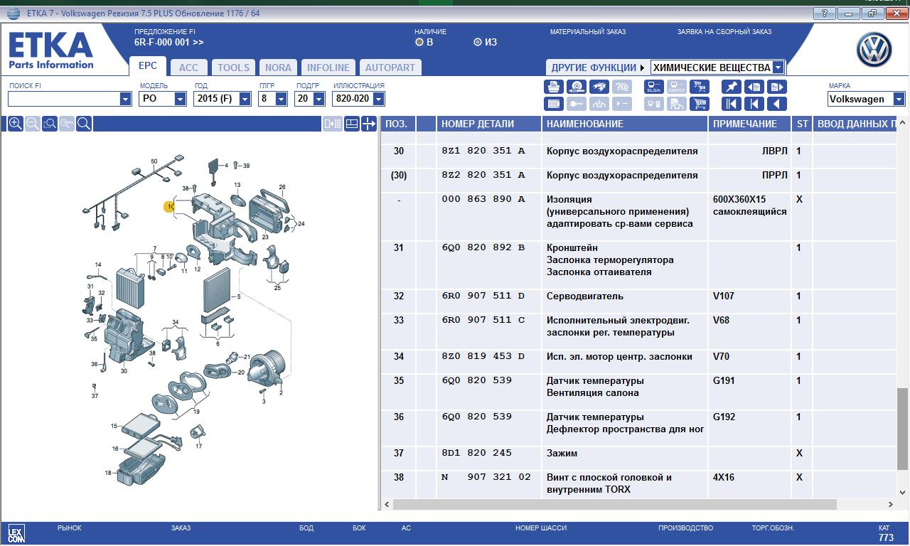The width and height of the screenshot is (910, 546).
Task: Open the ELSA connection icon
Action: click(654, 87)
